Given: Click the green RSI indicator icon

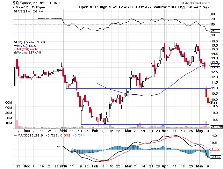Looking at the screenshot, I should tap(15, 11).
